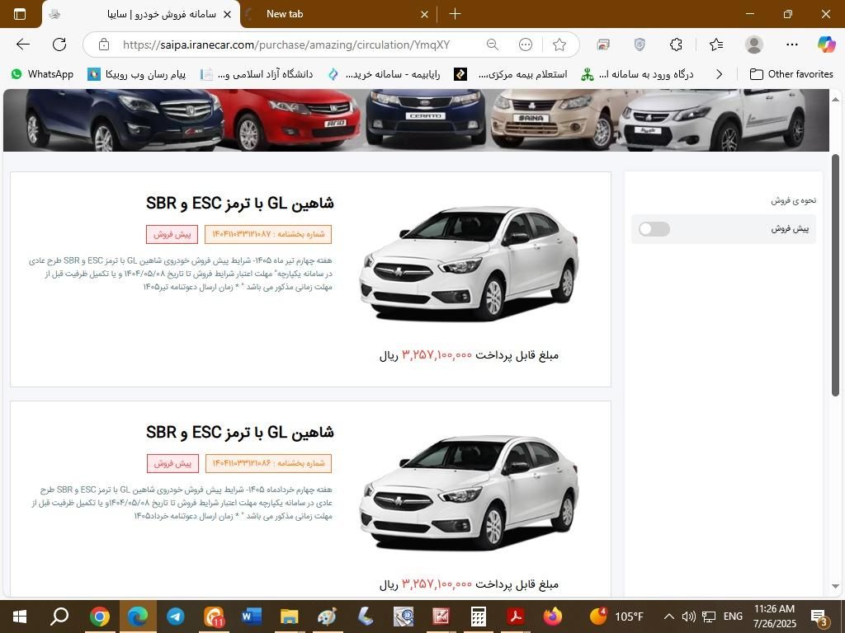Add this page to favorites star
The image size is (845, 633).
coord(559,45)
